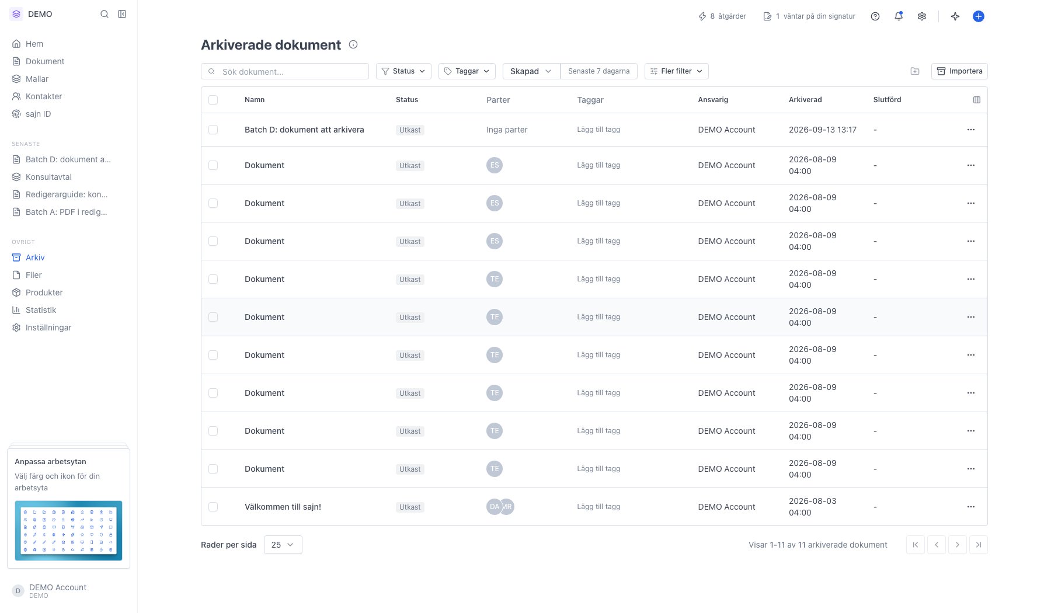
Task: Click the sparkle AI assistant icon
Action: pos(955,16)
